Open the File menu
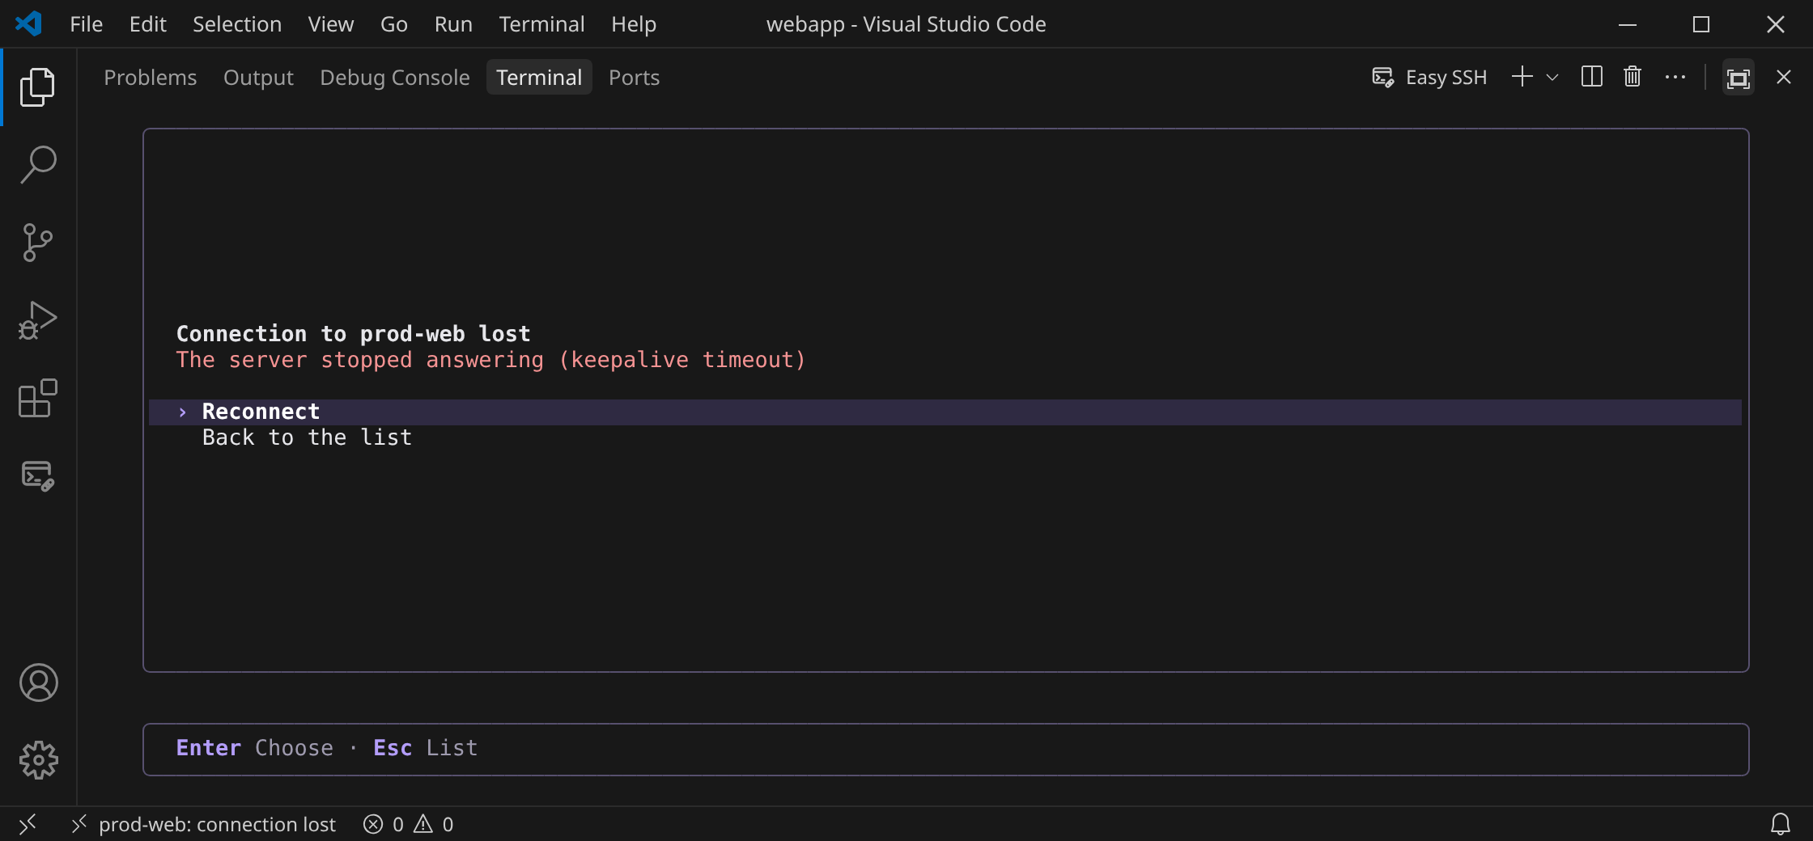The height and width of the screenshot is (841, 1813). click(86, 24)
